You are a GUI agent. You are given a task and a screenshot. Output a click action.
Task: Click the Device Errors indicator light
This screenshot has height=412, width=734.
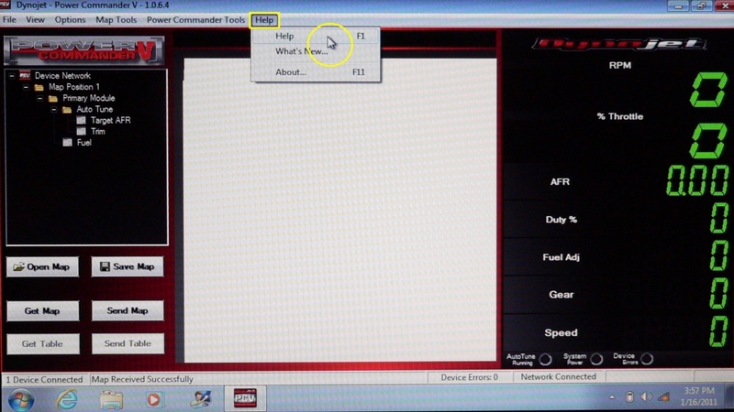(x=647, y=359)
